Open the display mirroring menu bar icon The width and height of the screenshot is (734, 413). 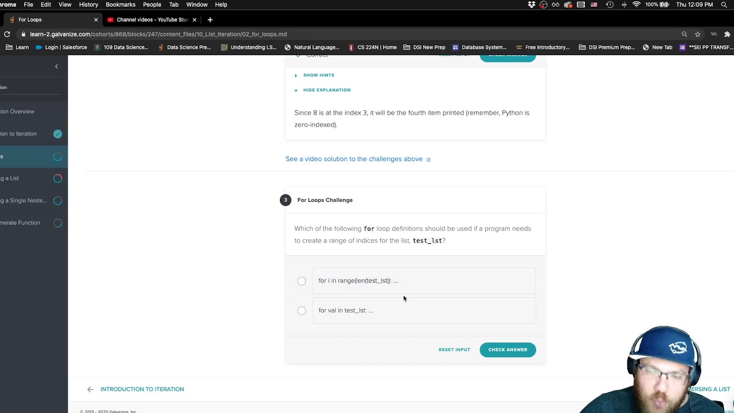click(581, 5)
